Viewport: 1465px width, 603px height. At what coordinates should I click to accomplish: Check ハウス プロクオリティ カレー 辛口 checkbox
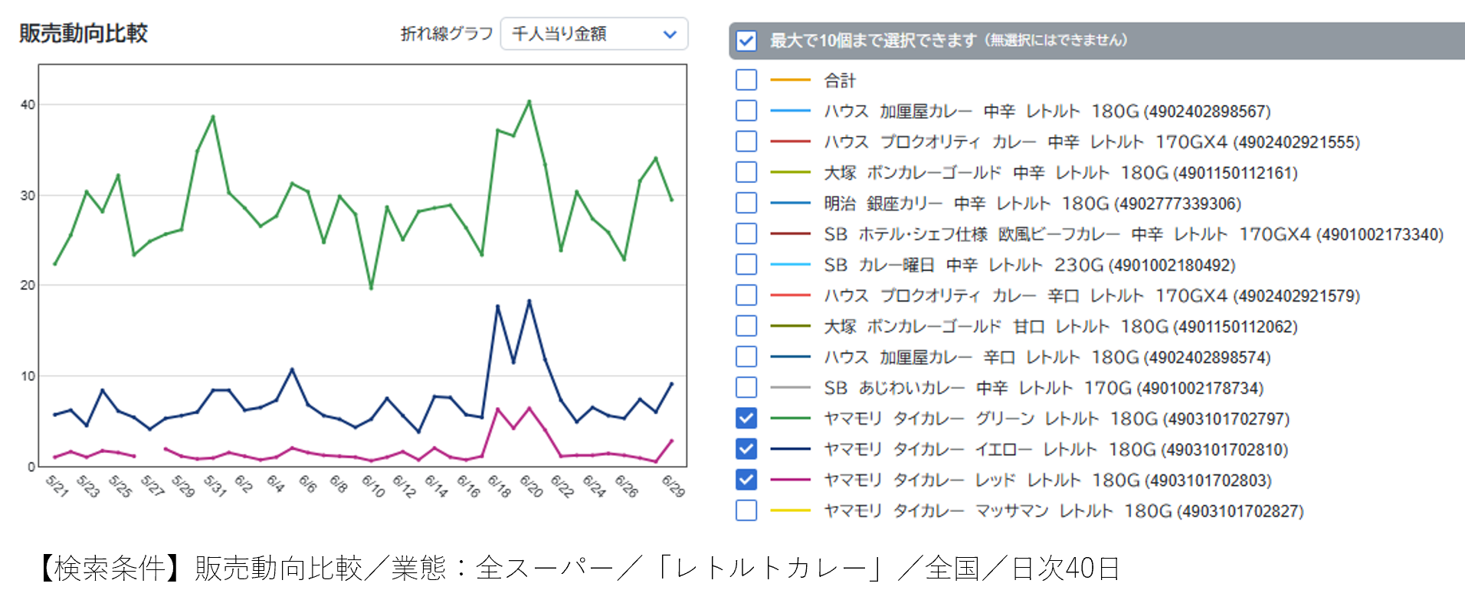click(746, 295)
